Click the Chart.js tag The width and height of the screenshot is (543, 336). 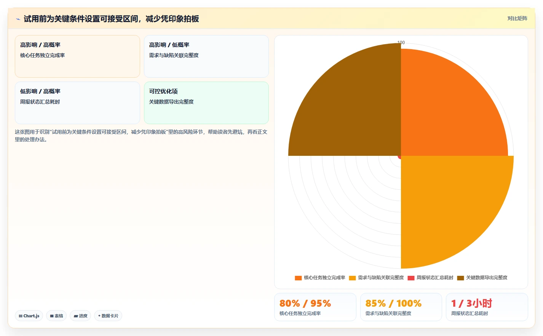point(29,316)
